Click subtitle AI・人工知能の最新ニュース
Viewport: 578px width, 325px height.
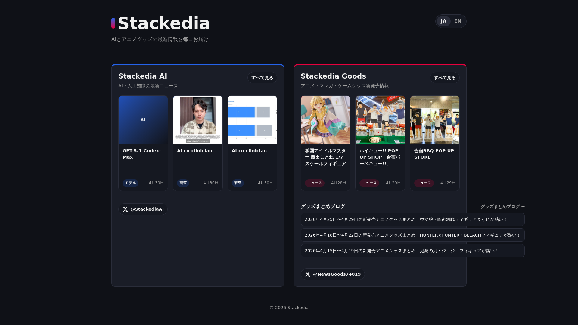(x=148, y=86)
